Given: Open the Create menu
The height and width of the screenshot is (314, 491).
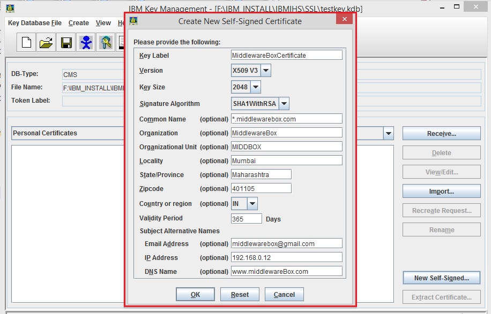Looking at the screenshot, I should [x=78, y=23].
